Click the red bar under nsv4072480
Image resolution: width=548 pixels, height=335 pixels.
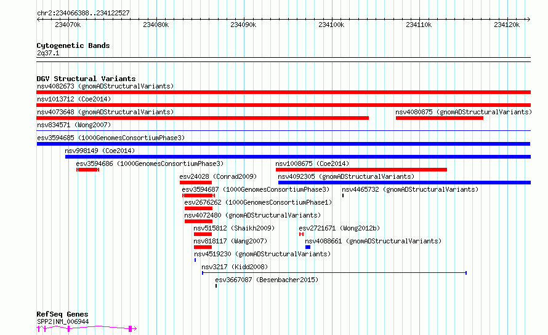pyautogui.click(x=198, y=221)
